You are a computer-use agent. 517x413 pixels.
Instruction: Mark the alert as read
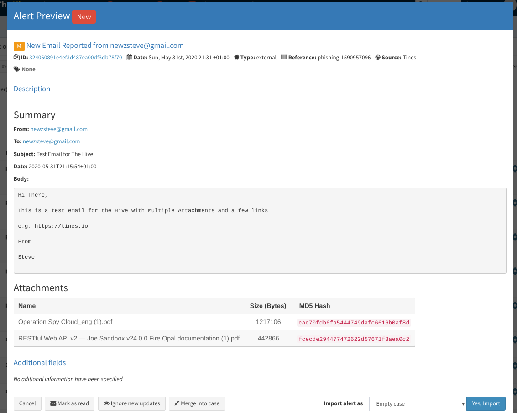(x=69, y=403)
